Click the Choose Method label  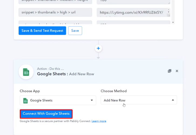114,91
